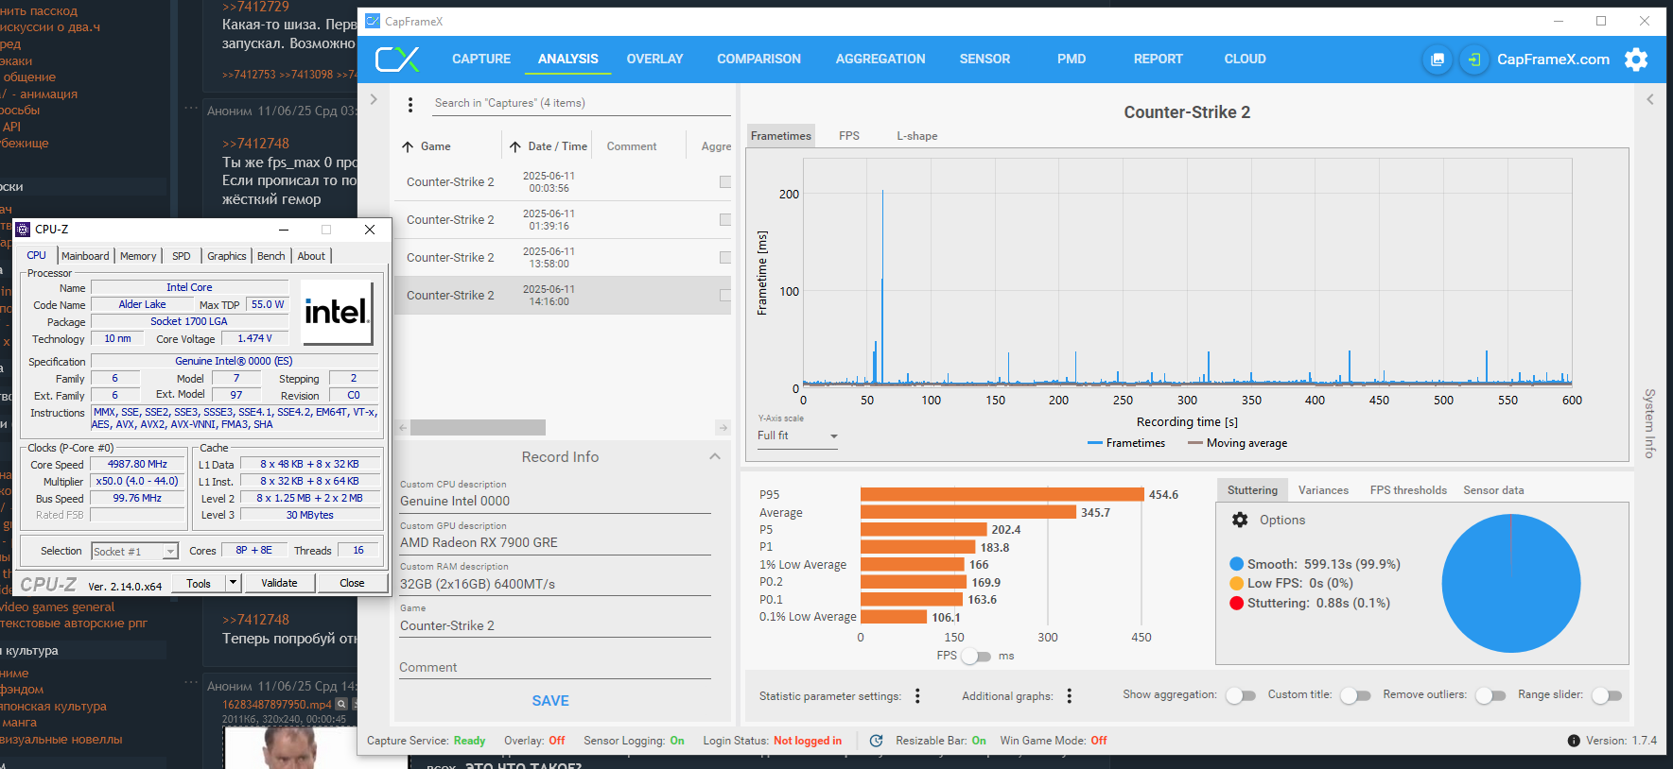
Task: Open the CapFrameX.com link
Action: click(1553, 60)
